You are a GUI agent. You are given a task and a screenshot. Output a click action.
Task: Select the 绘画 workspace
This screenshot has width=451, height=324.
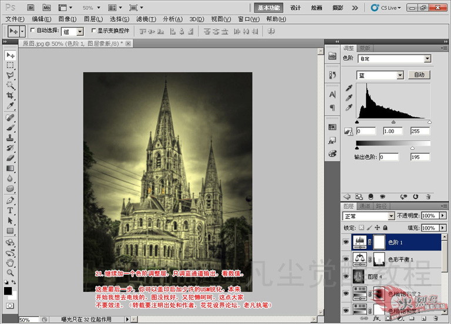317,8
